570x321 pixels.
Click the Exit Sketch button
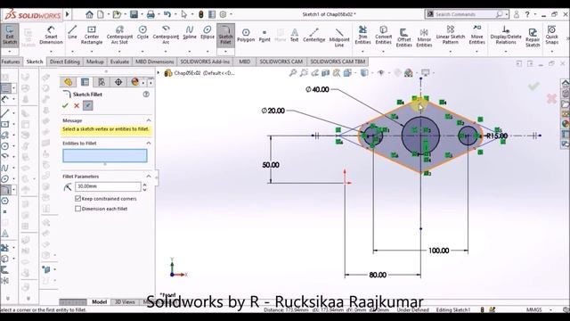[x=10, y=36]
